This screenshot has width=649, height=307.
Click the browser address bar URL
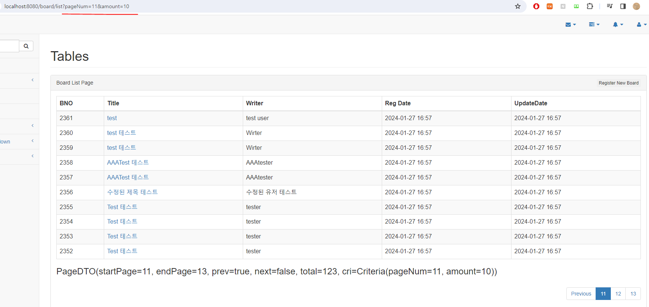tap(67, 6)
